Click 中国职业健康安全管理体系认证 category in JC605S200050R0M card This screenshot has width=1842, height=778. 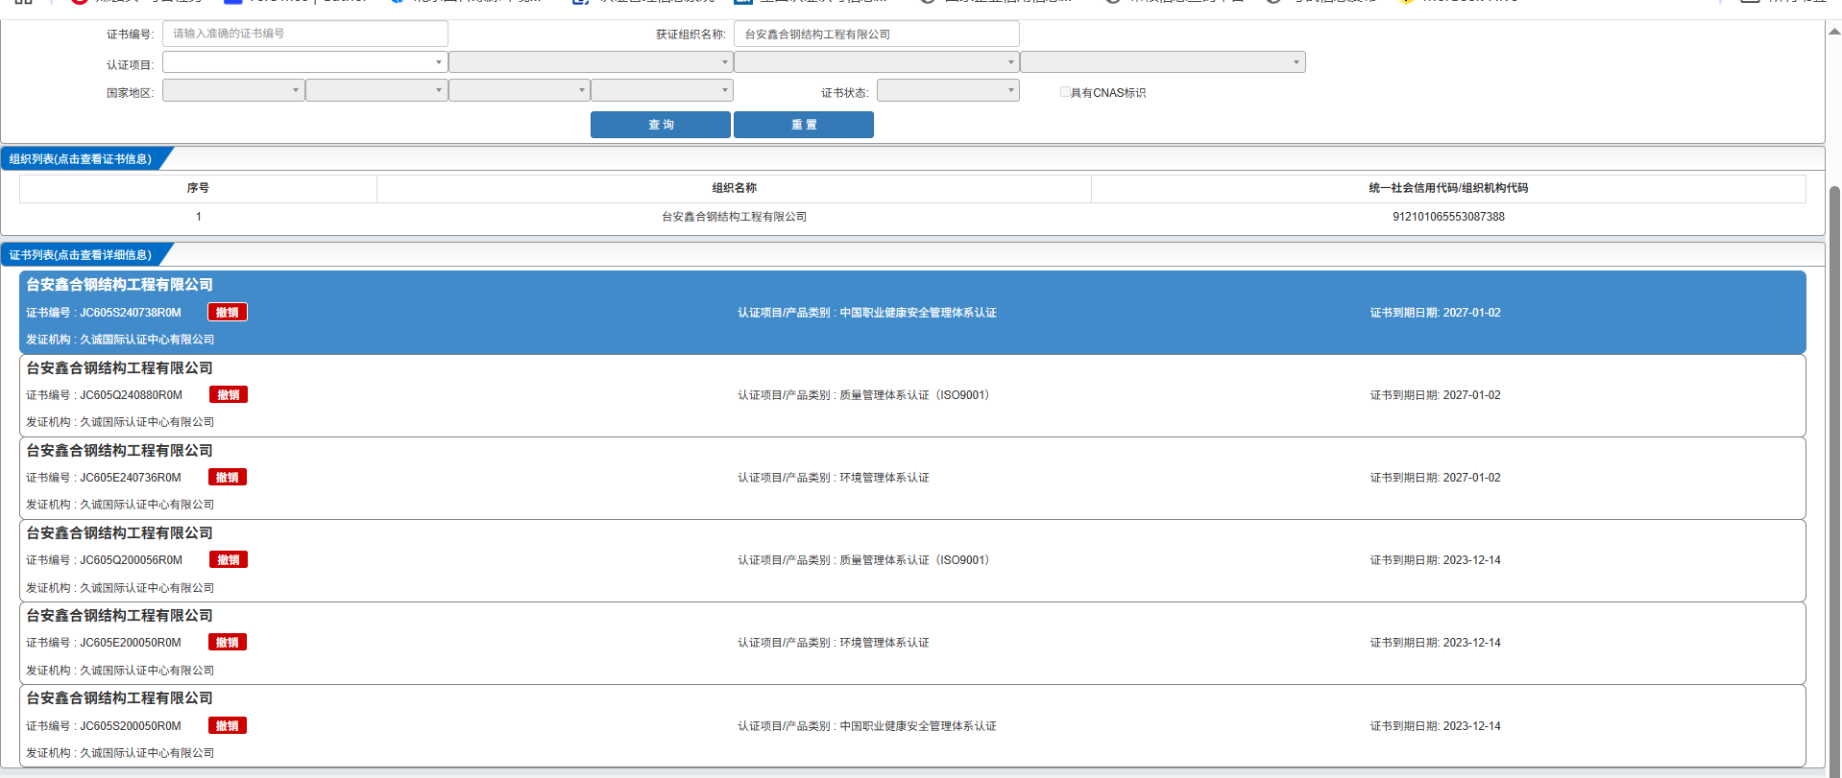pyautogui.click(x=918, y=726)
